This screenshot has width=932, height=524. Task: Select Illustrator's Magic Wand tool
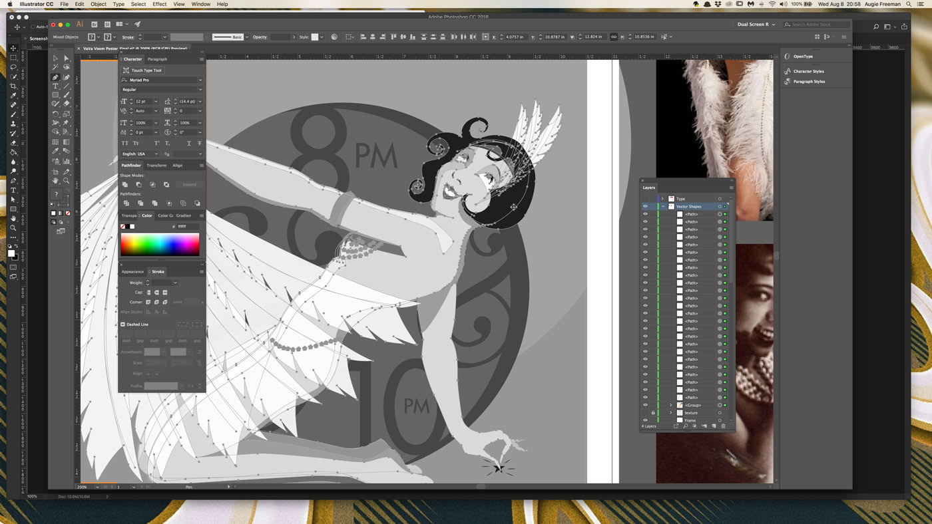55,68
